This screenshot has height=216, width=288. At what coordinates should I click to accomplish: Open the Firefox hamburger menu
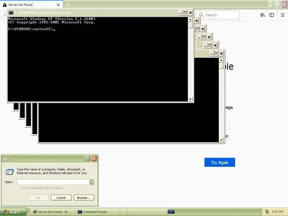point(283,15)
